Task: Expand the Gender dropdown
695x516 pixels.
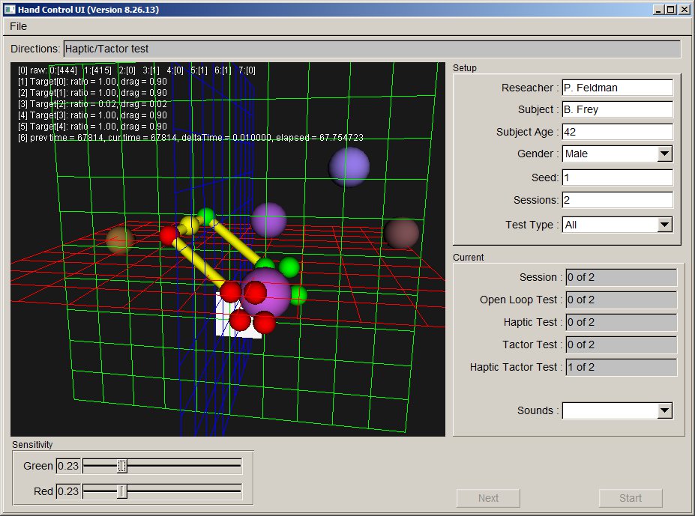Action: pyautogui.click(x=664, y=154)
